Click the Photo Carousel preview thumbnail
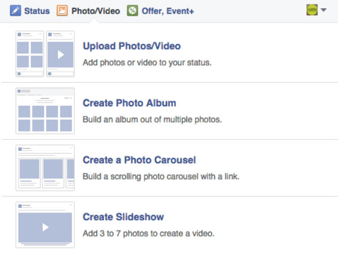Viewport: 338px width, 253px height. pyautogui.click(x=45, y=168)
